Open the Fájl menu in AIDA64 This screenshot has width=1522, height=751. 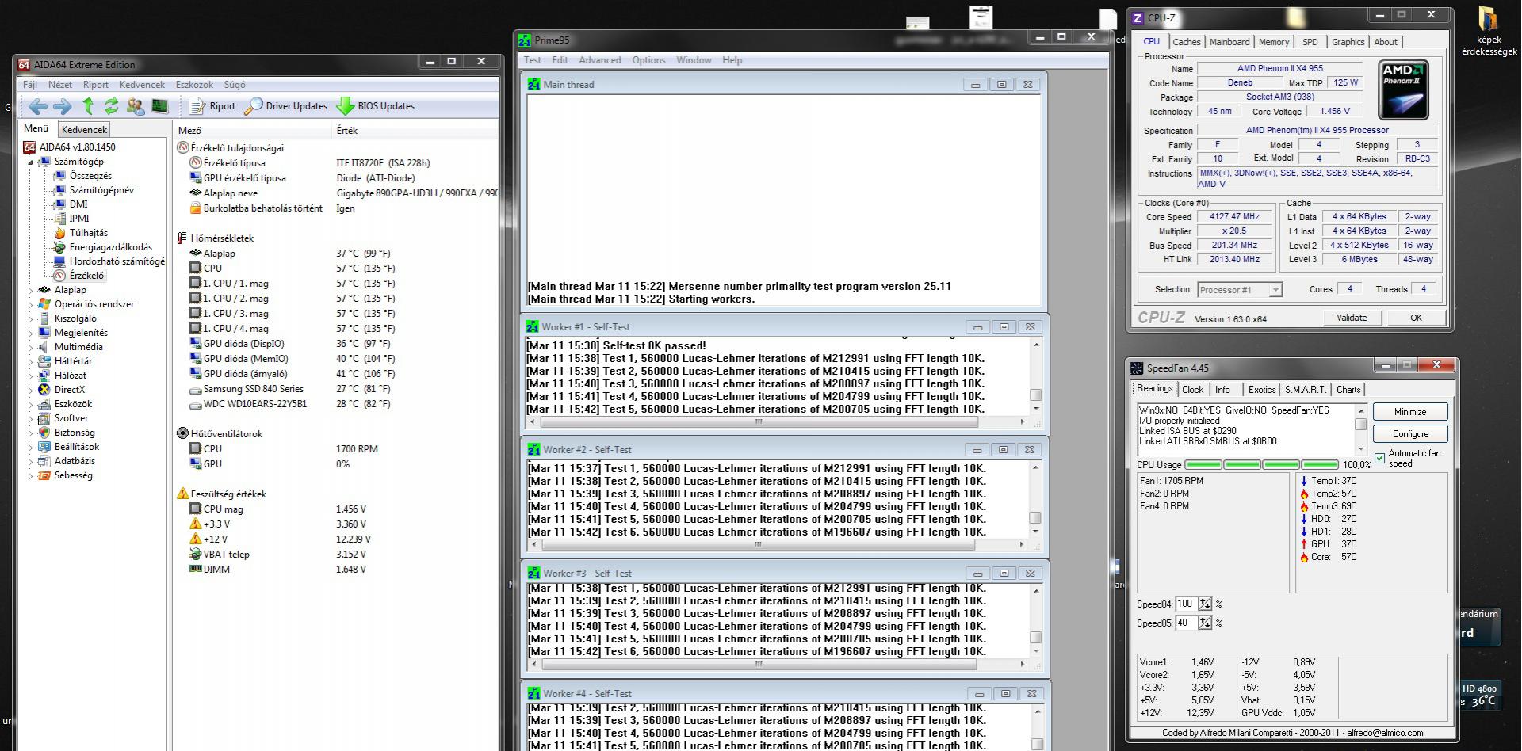(x=30, y=85)
